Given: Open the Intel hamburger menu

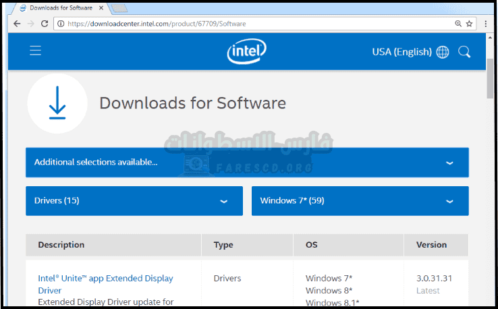Looking at the screenshot, I should tap(36, 51).
